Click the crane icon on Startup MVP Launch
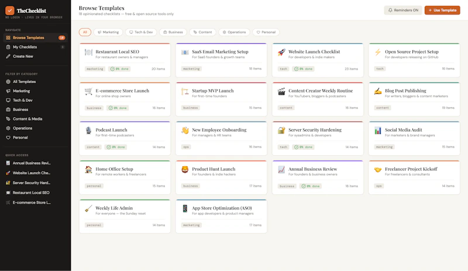The width and height of the screenshot is (468, 271). click(185, 91)
